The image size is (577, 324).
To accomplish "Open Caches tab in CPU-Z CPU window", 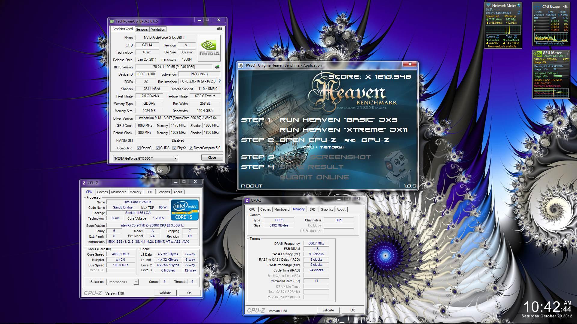I will (102, 192).
